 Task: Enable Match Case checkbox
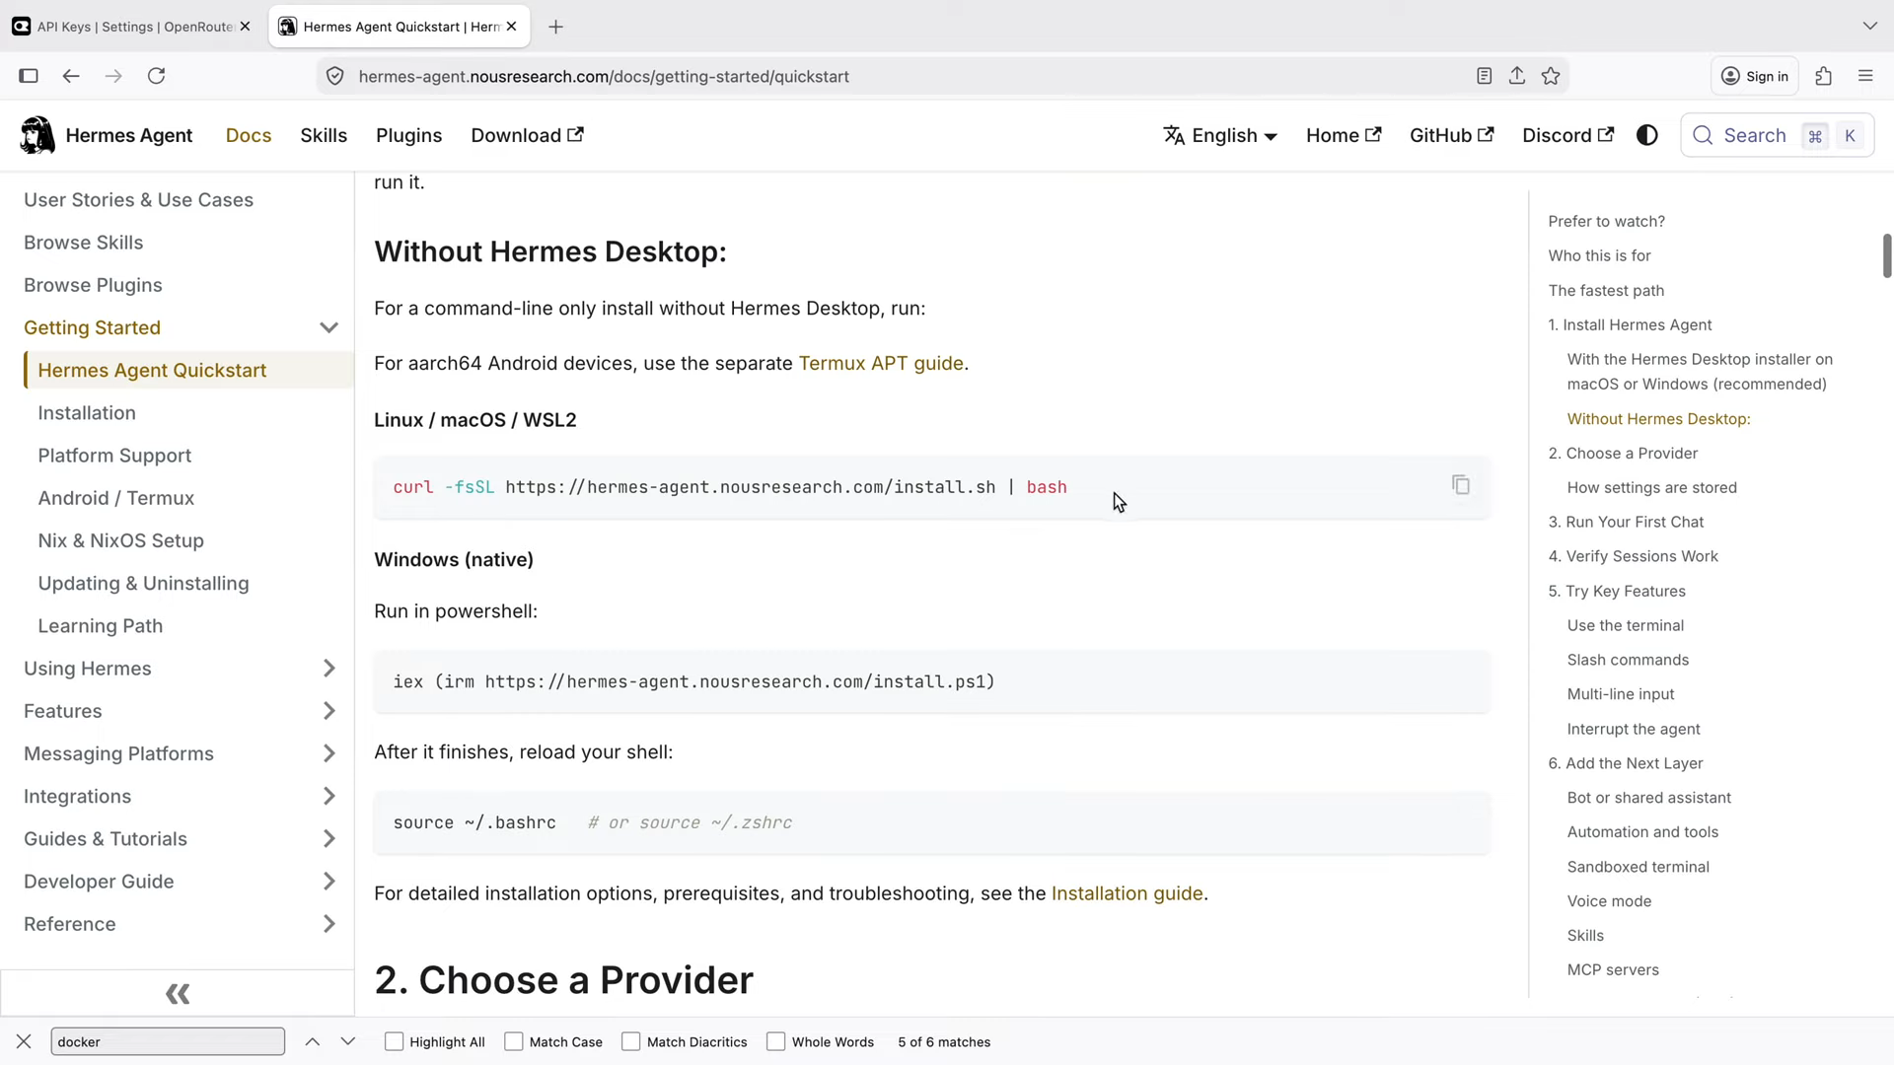pos(513,1041)
